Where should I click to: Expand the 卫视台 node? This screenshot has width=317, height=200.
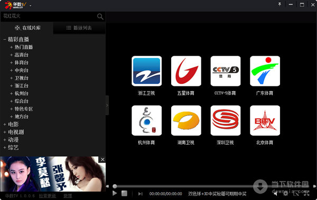[11, 78]
